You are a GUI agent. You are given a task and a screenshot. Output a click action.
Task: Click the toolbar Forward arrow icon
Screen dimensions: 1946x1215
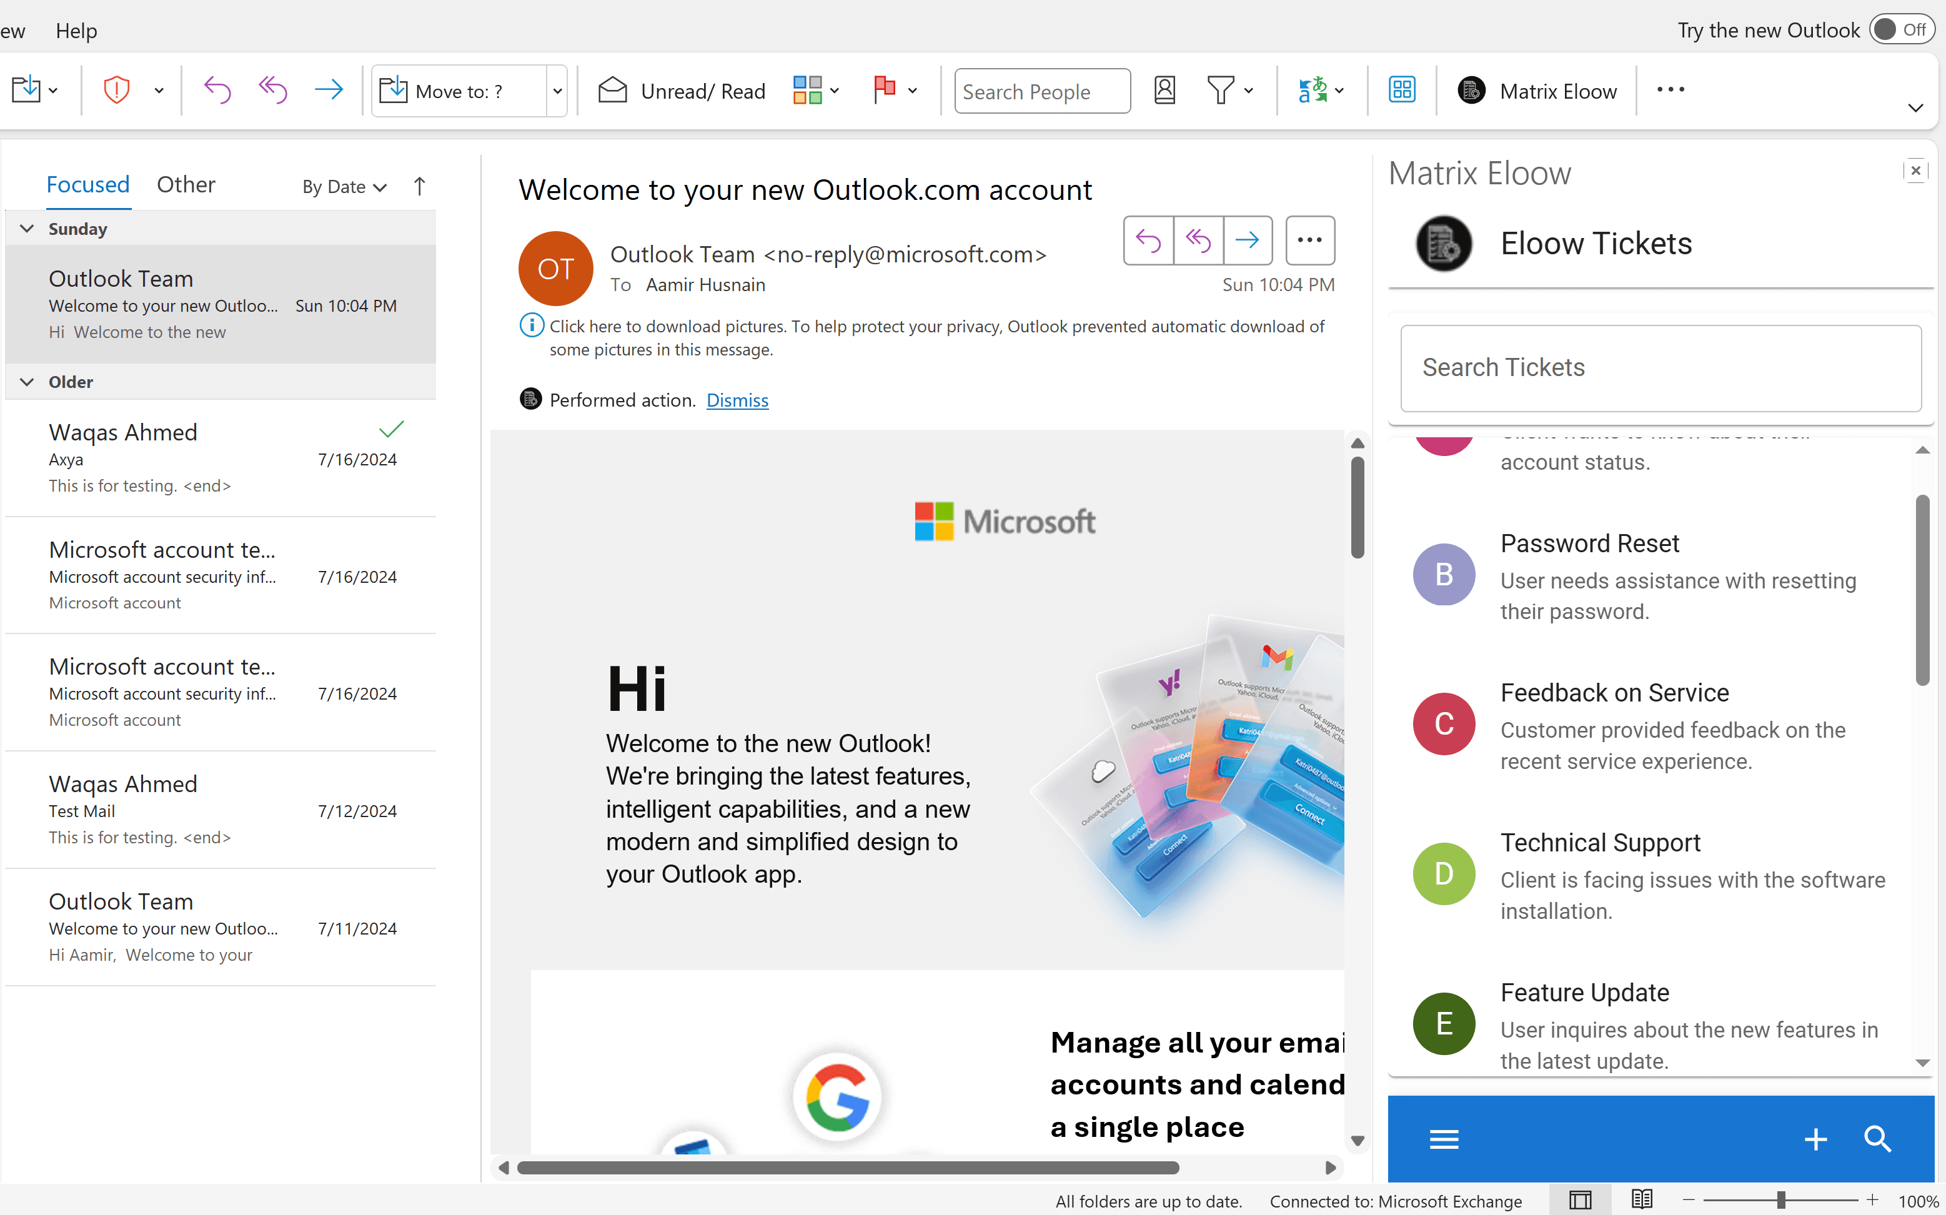tap(329, 90)
